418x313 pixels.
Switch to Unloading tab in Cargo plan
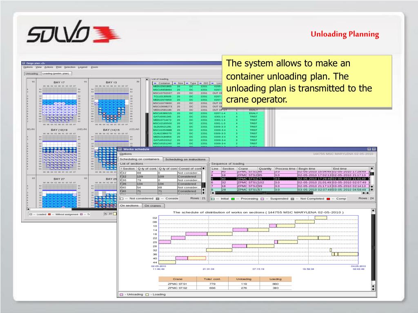pyautogui.click(x=32, y=73)
